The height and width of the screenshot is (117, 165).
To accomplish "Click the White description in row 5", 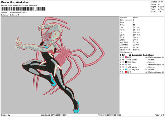I will [134, 67].
